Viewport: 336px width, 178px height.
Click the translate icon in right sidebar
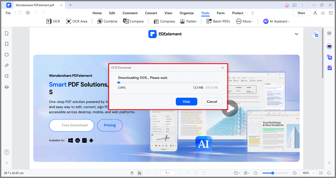[329, 57]
